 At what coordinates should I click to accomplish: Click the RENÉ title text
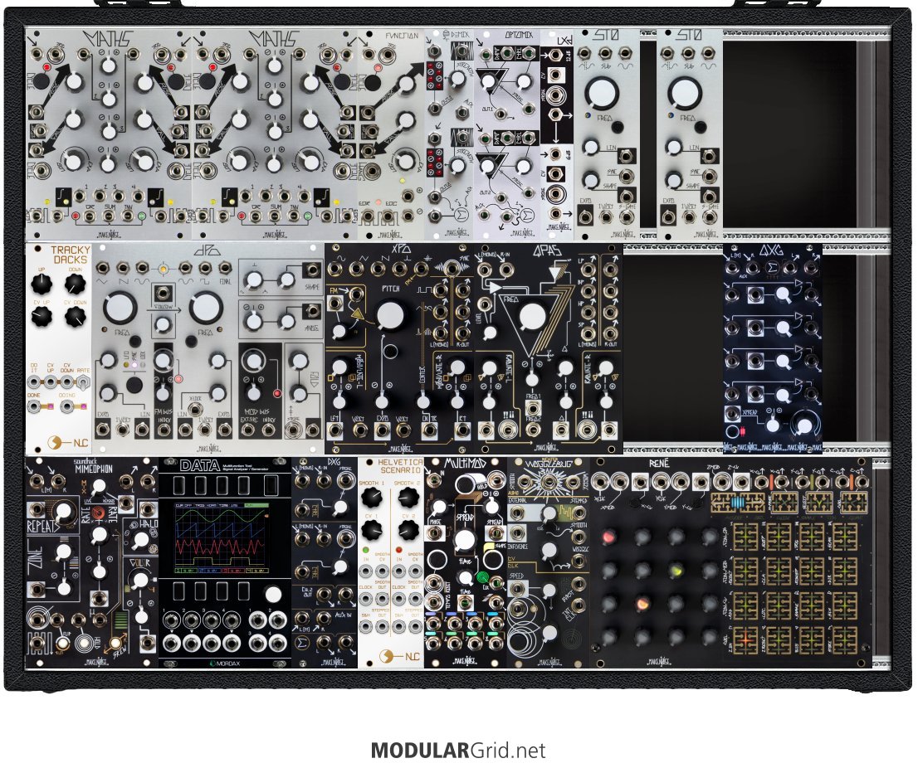(659, 464)
